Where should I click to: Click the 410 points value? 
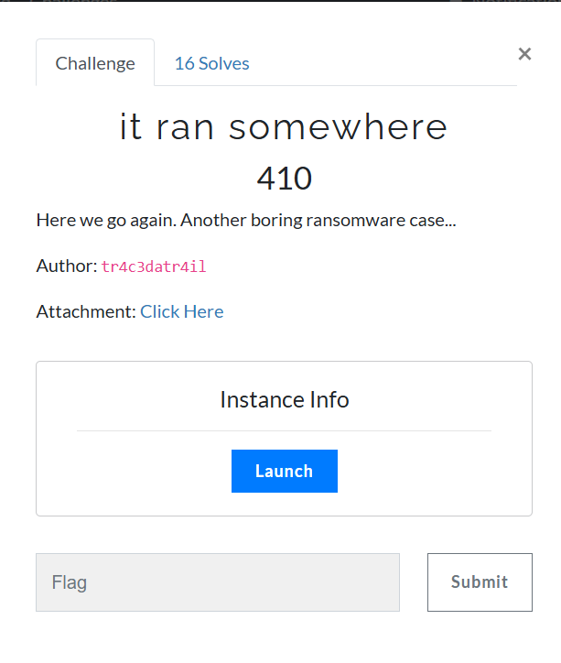(285, 179)
